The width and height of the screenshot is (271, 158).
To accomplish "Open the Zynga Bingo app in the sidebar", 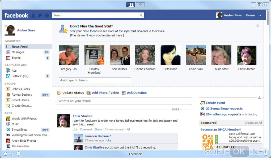I will [19, 130].
